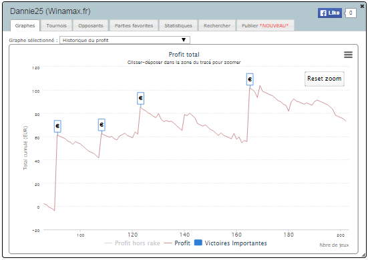The width and height of the screenshot is (368, 260).
Task: Click the euro win marker near game 108
Action: 102,125
